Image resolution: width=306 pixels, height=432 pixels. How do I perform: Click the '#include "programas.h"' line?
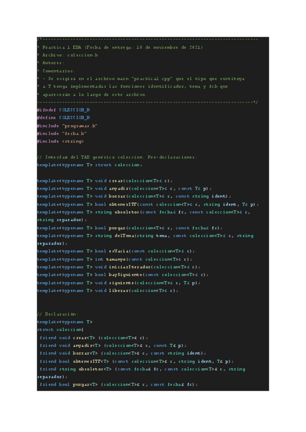click(x=67, y=126)
